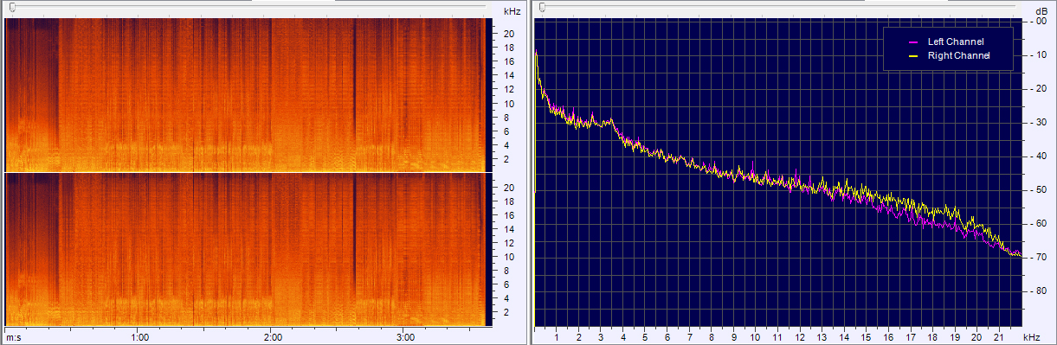Image resolution: width=1057 pixels, height=345 pixels.
Task: Click the spectrogram slider track
Action: (x=246, y=7)
